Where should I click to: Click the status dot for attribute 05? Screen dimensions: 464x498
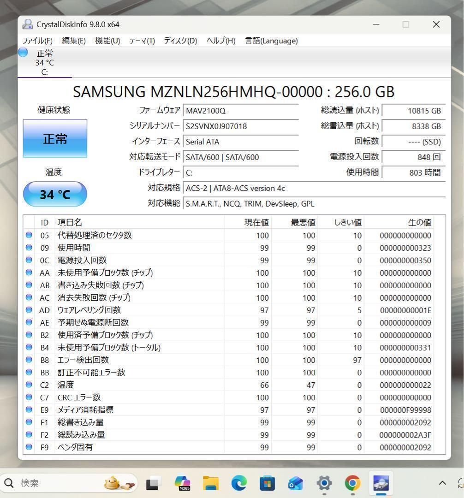(x=29, y=235)
